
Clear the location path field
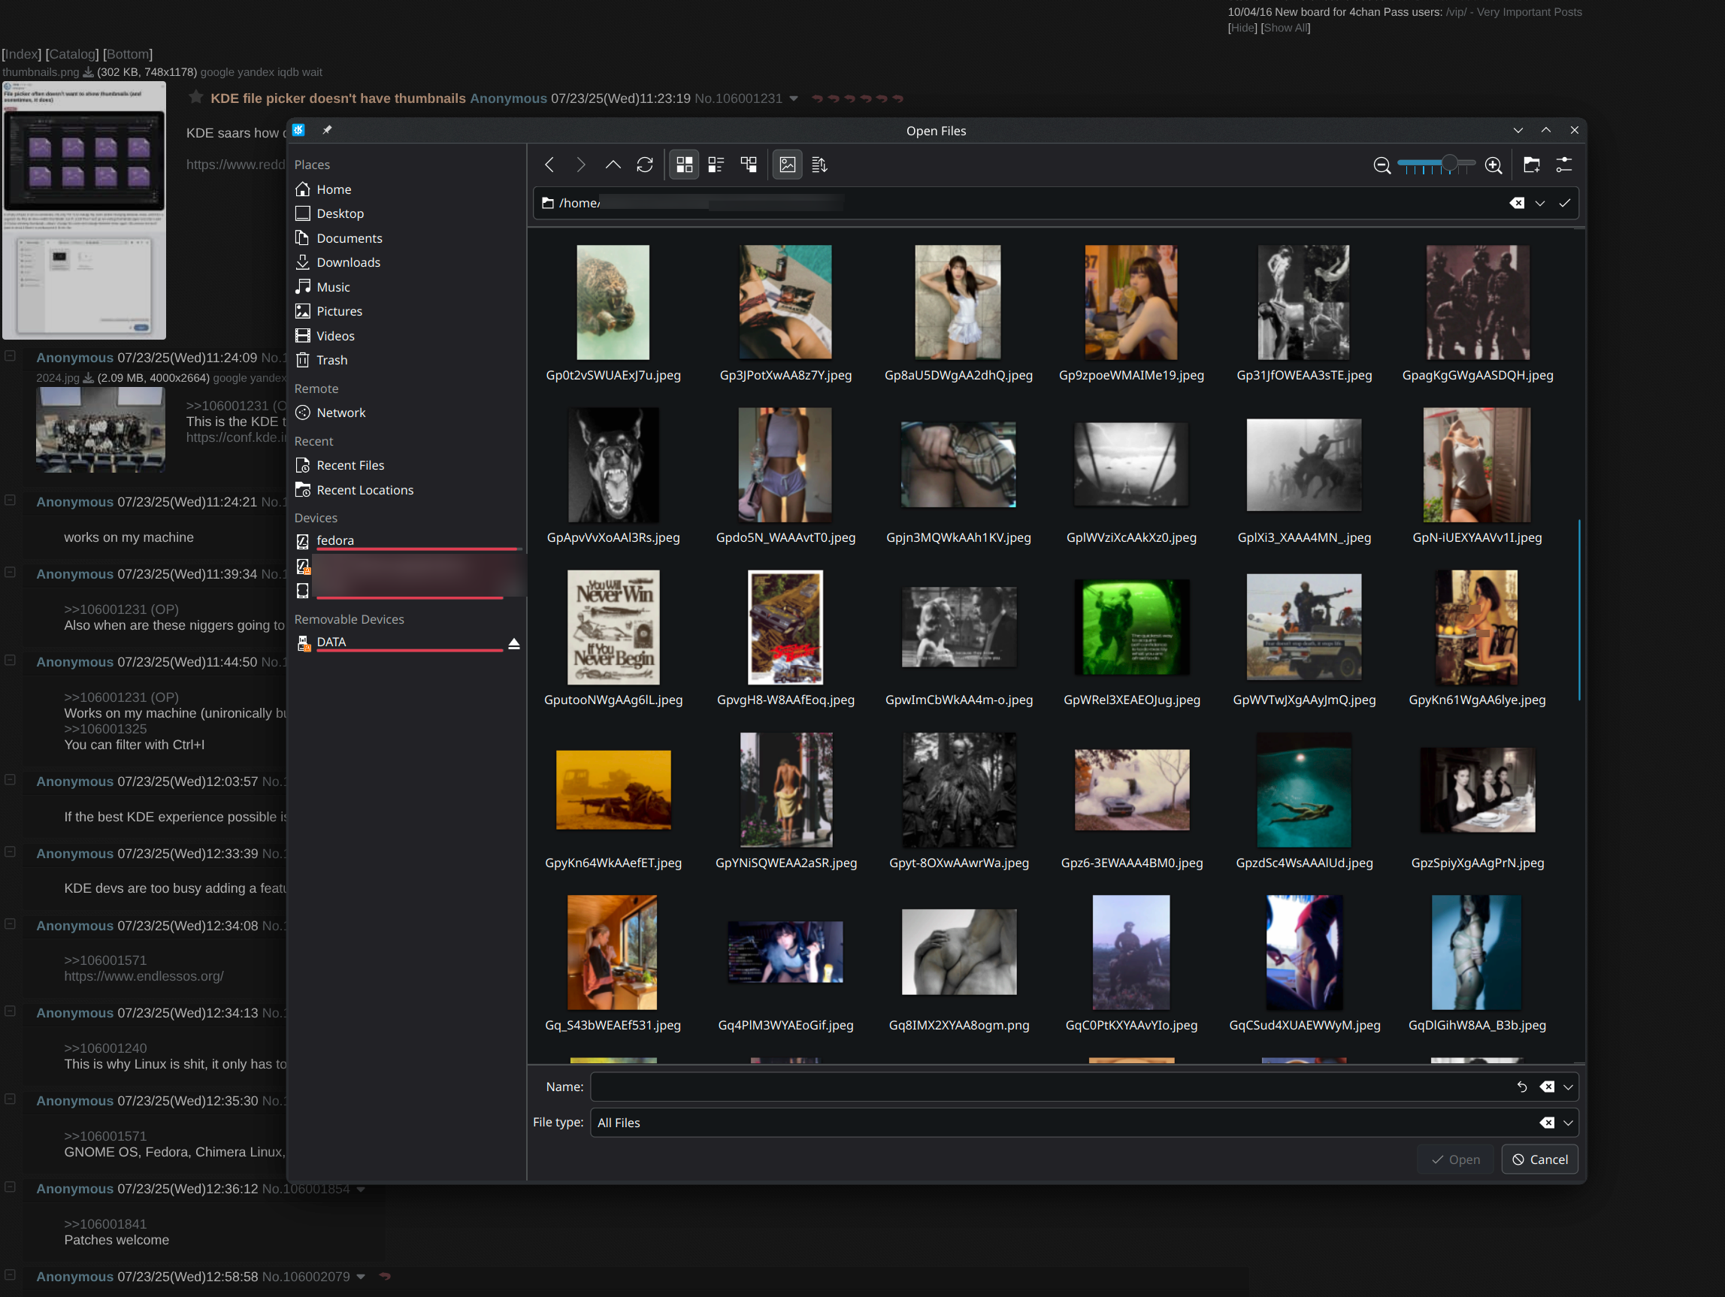coord(1517,203)
